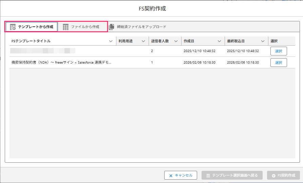Click テンプレート選択画面へ戻る button

click(x=232, y=175)
